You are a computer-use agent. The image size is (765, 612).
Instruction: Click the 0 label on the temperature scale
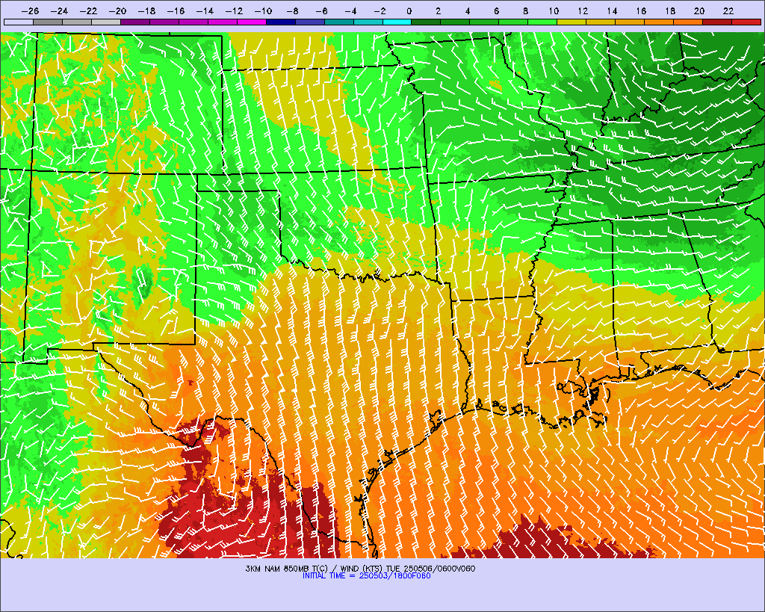tap(409, 10)
